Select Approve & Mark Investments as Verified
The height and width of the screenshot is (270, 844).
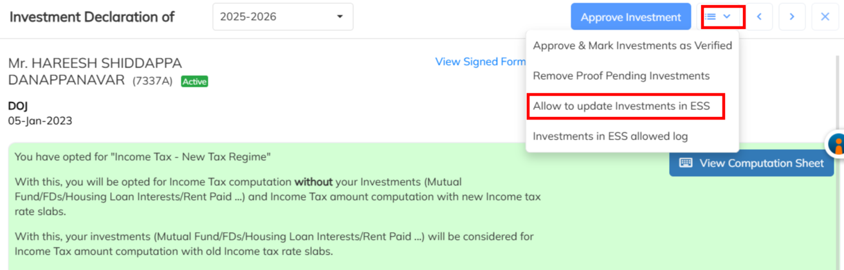(632, 46)
